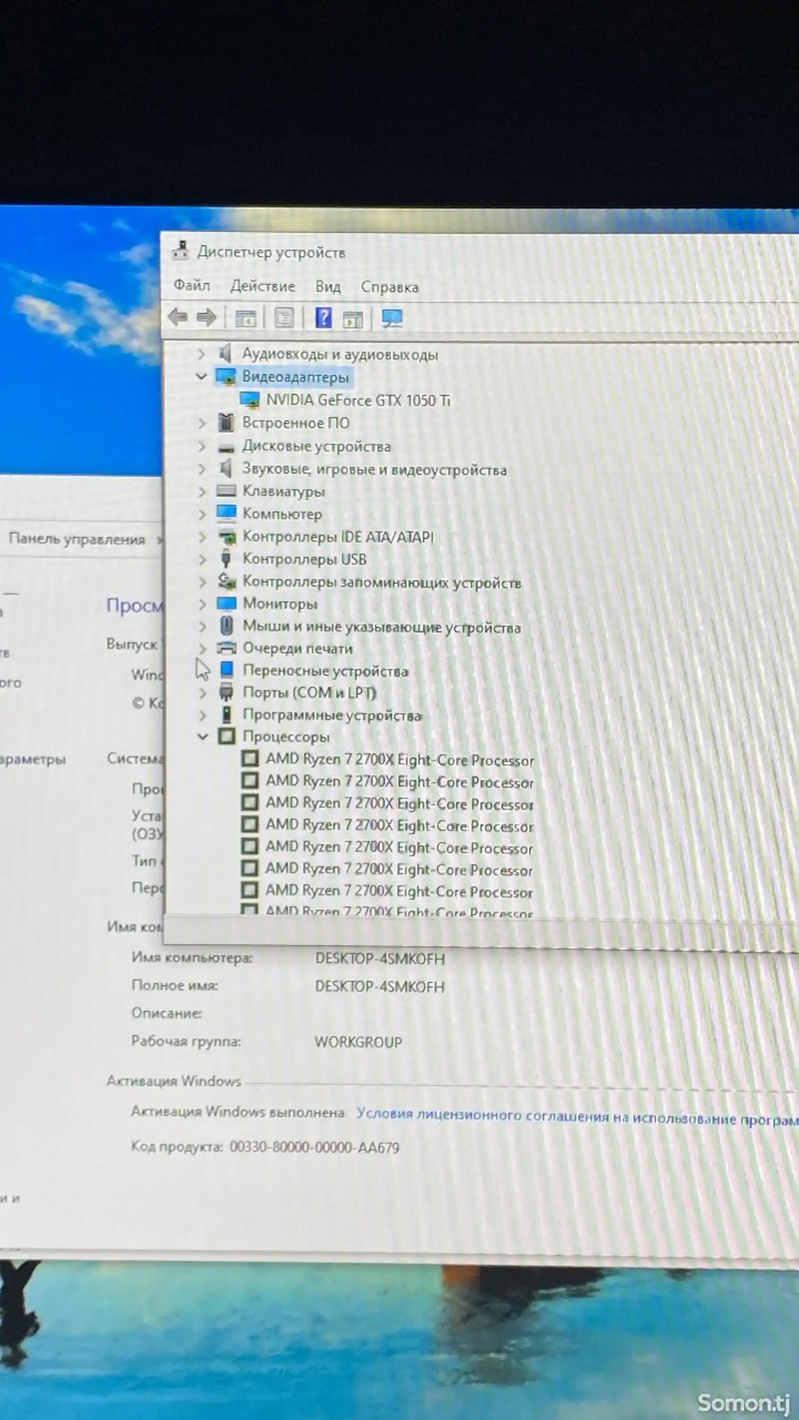Click the Программные устройства icon
This screenshot has width=799, height=1420.
click(x=226, y=714)
